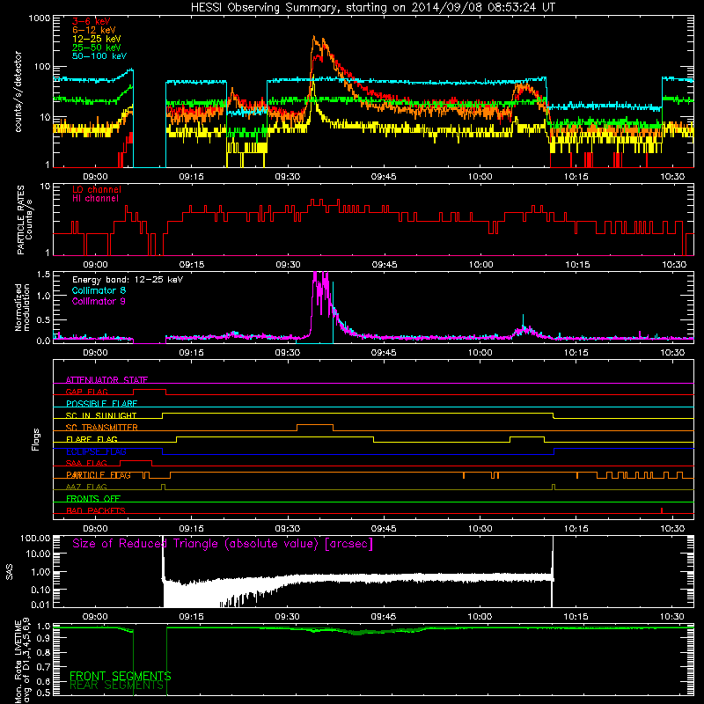Image resolution: width=704 pixels, height=704 pixels.
Task: Click the GAP FLAG label
Action: click(x=86, y=392)
